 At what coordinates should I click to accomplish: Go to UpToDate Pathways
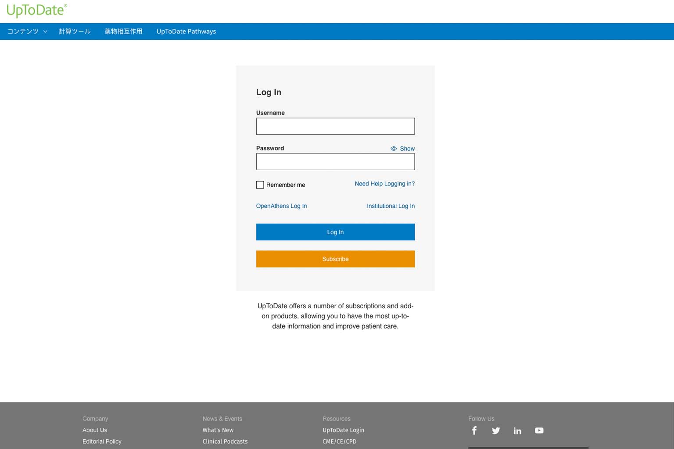[186, 32]
